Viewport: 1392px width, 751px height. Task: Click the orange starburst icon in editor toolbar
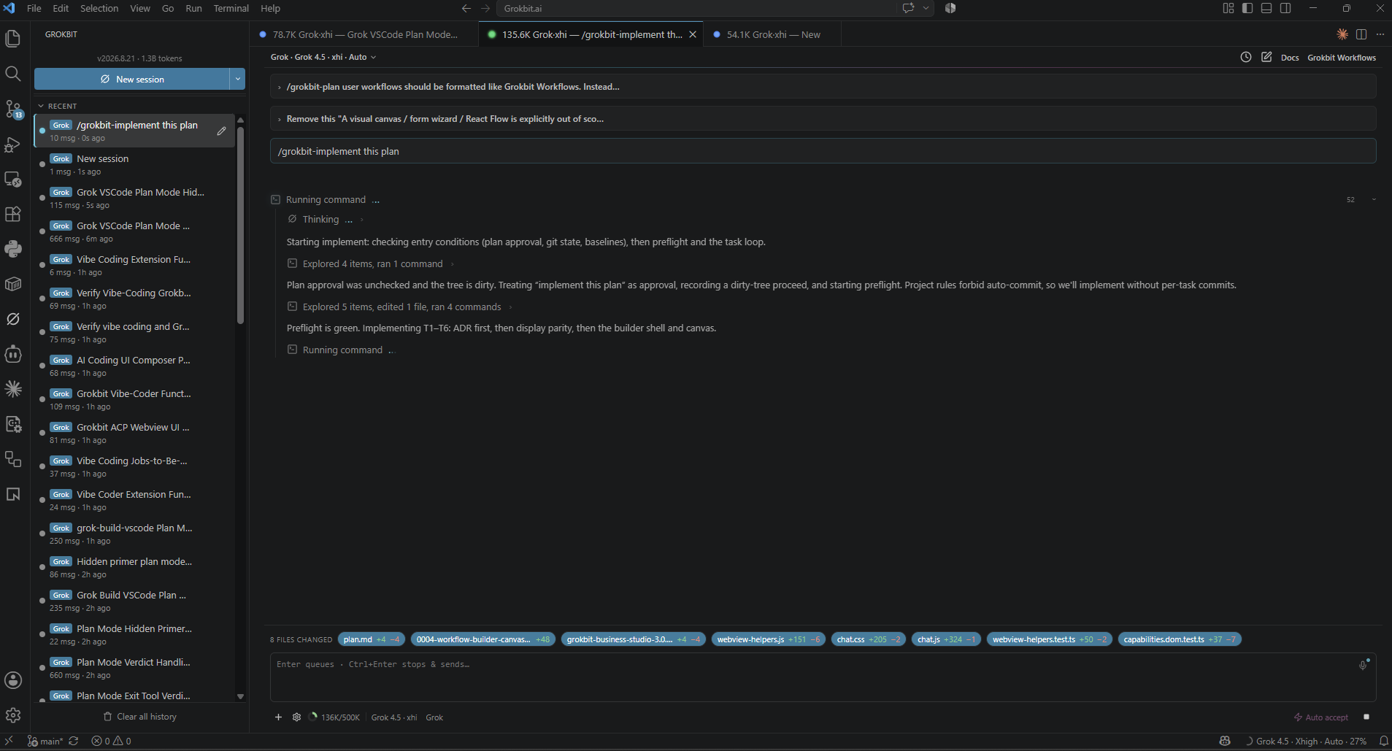(1342, 34)
